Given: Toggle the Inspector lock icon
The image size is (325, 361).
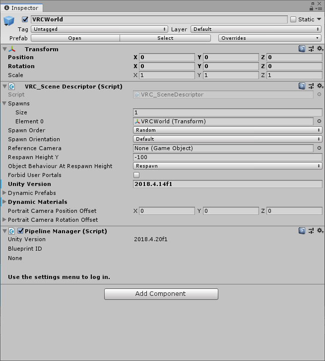Looking at the screenshot, I should point(311,8).
